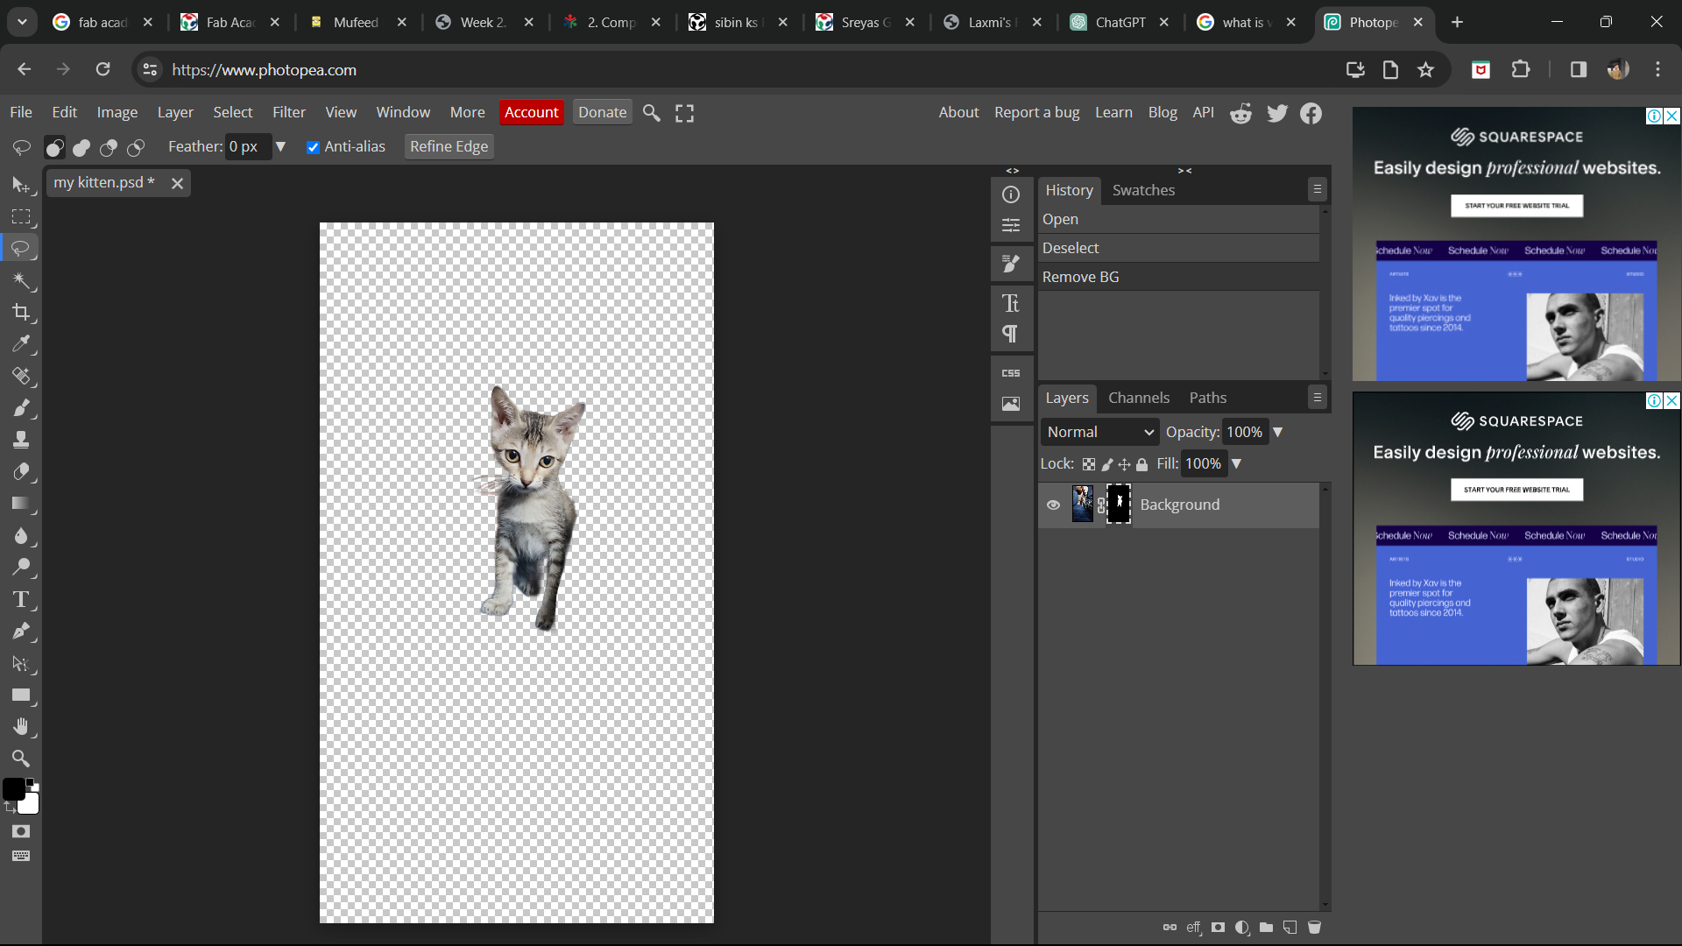Select the Crop tool

pyautogui.click(x=21, y=312)
